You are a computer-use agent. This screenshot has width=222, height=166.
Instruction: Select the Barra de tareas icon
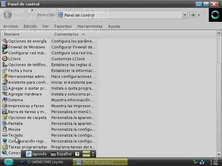point(5,112)
